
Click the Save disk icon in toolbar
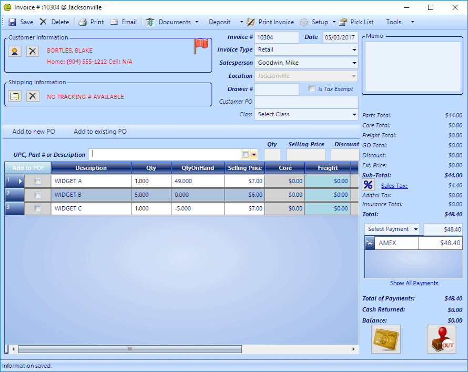[x=12, y=22]
